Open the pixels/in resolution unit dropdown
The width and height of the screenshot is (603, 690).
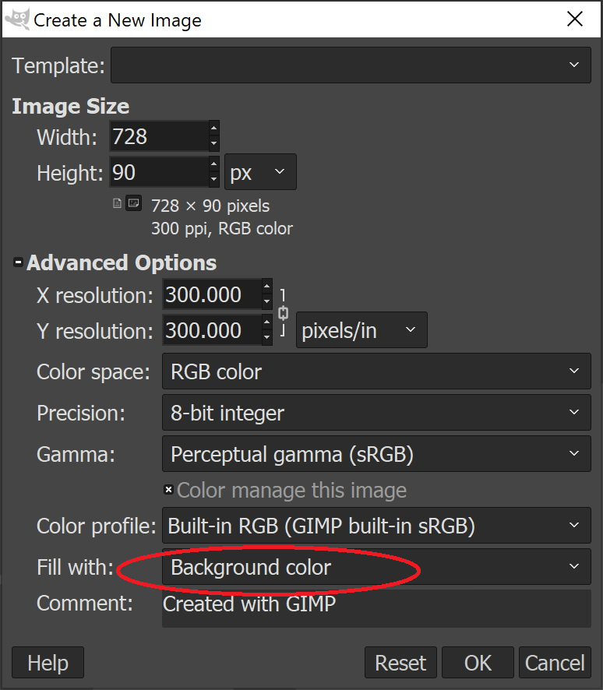click(360, 331)
